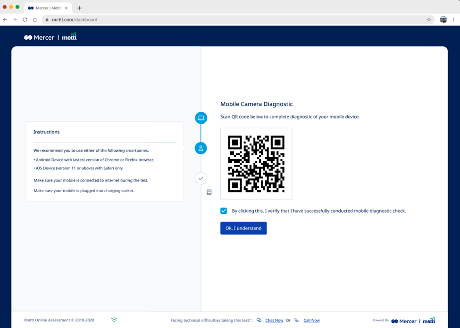
Task: Click the Scan QR code below instruction text
Action: (290, 117)
